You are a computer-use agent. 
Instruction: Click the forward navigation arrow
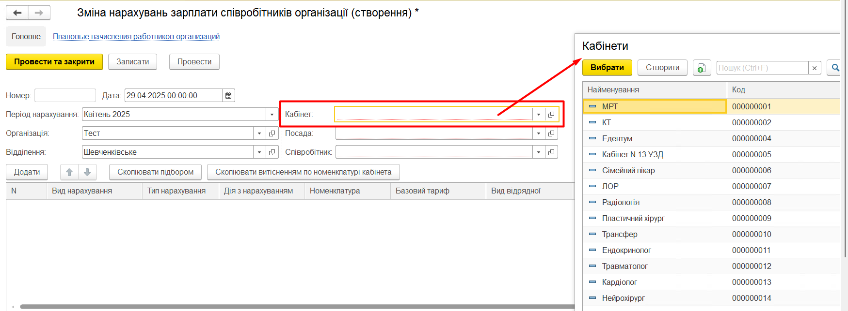[39, 13]
